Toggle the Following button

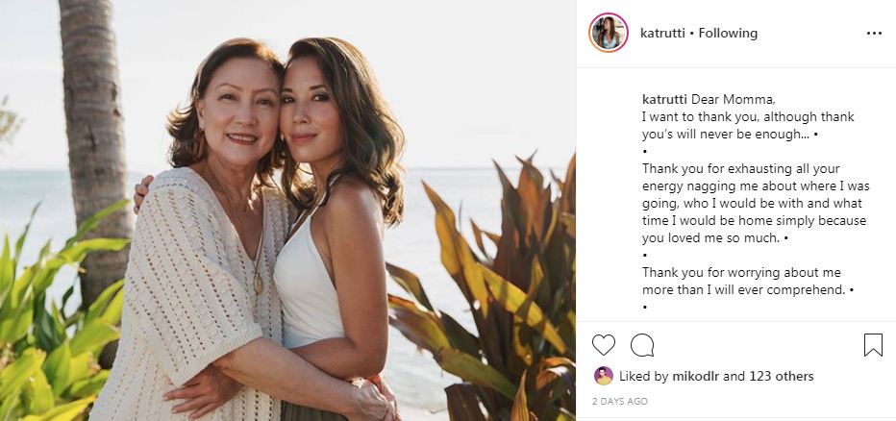pyautogui.click(x=728, y=34)
